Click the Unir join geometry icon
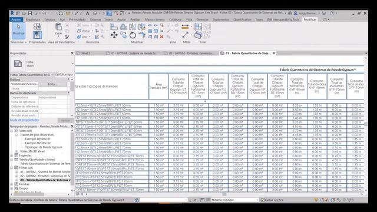This screenshot has height=212, width=377. [x=80, y=37]
